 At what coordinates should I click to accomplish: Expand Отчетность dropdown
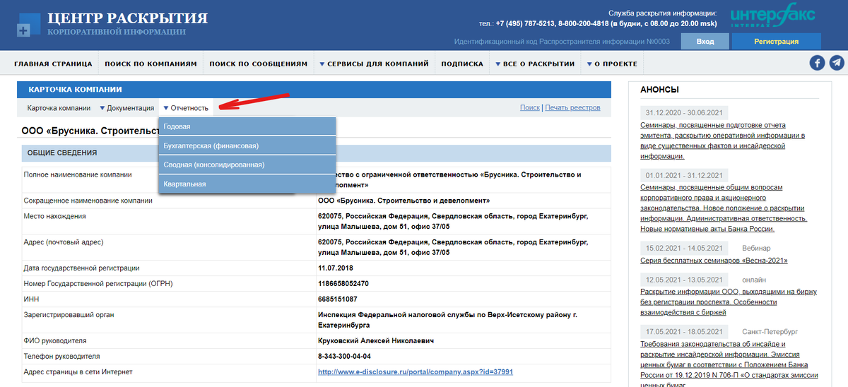coord(186,108)
